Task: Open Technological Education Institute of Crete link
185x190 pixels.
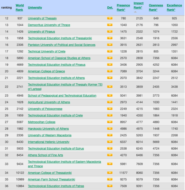Action: click(x=55, y=116)
